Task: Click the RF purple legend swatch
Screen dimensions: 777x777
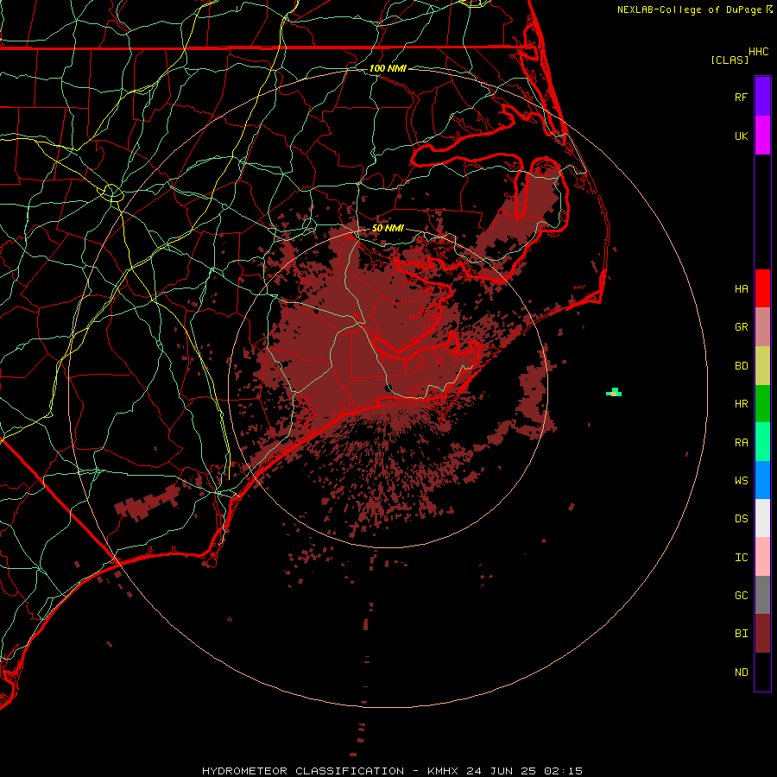Action: click(x=762, y=96)
